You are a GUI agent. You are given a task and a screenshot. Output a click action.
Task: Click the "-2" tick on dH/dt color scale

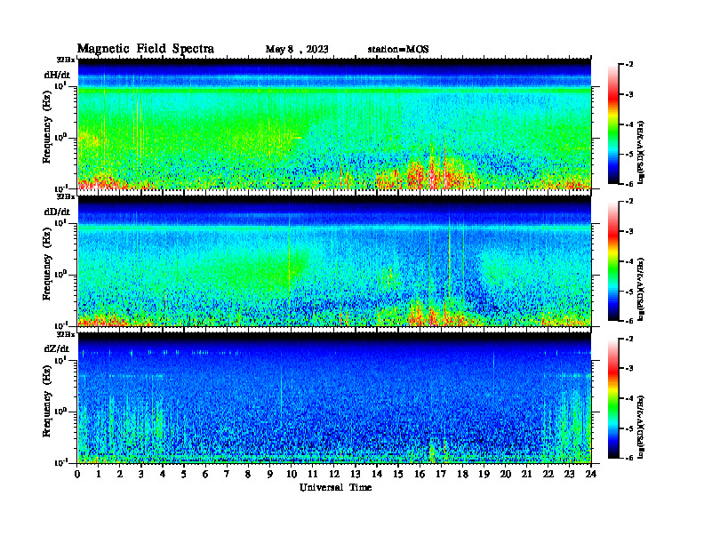(628, 65)
